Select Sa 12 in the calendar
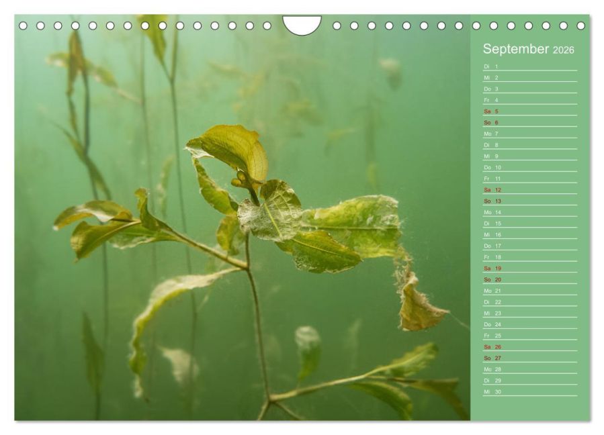This screenshot has width=604, height=435. click(530, 190)
